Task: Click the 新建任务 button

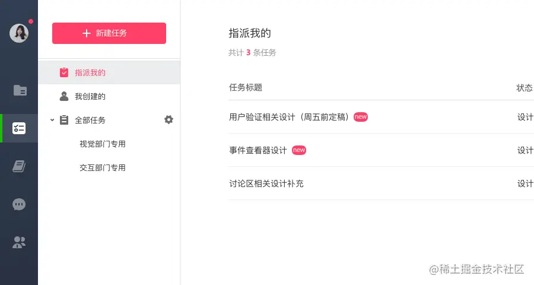Action: coord(109,33)
